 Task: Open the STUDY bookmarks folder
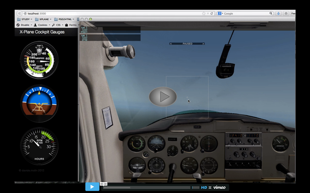(x=25, y=19)
